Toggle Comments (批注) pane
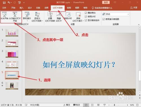141x107 pixels. [77, 105]
